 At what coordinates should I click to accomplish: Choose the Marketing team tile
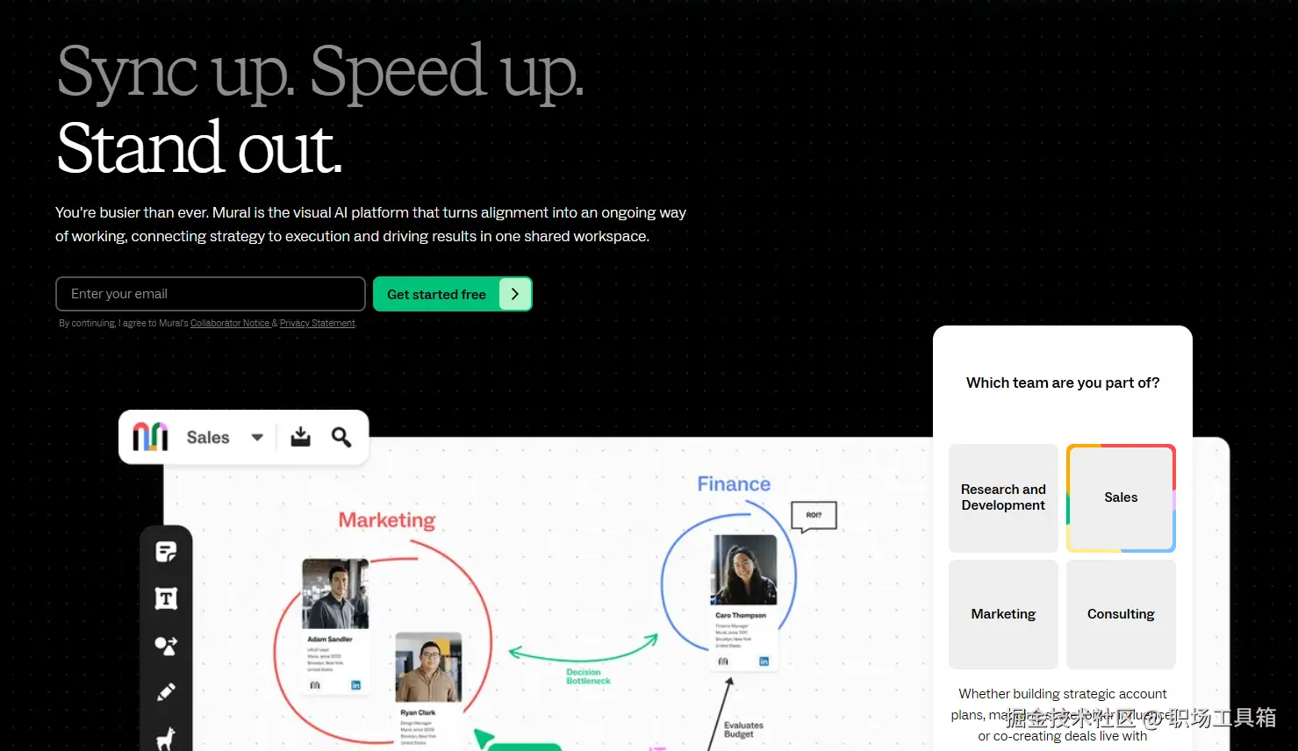(1003, 614)
